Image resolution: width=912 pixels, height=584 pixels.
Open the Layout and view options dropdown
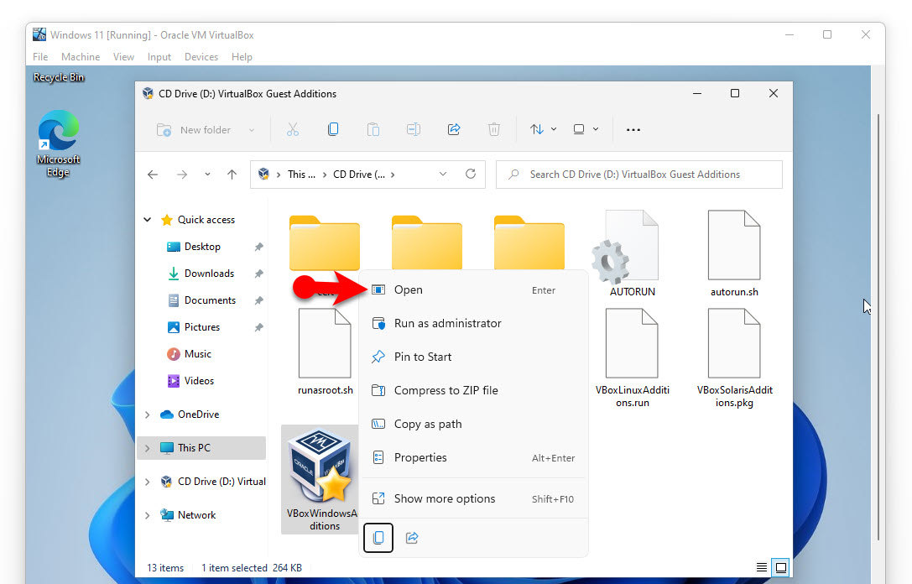point(585,129)
